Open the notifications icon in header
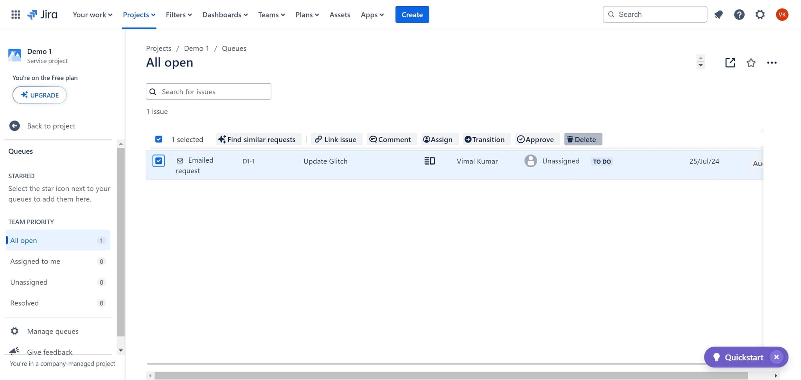Viewport: 801px width, 380px height. (x=718, y=15)
